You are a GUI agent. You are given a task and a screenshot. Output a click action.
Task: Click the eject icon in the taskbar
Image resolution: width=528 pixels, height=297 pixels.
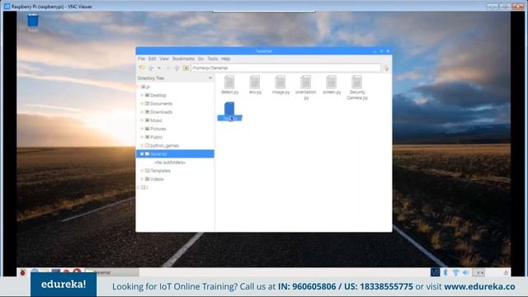pyautogui.click(x=506, y=273)
